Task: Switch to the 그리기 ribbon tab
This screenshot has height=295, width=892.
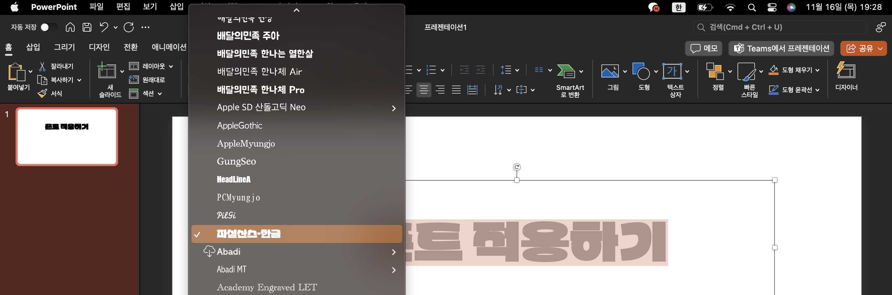Action: (x=64, y=47)
